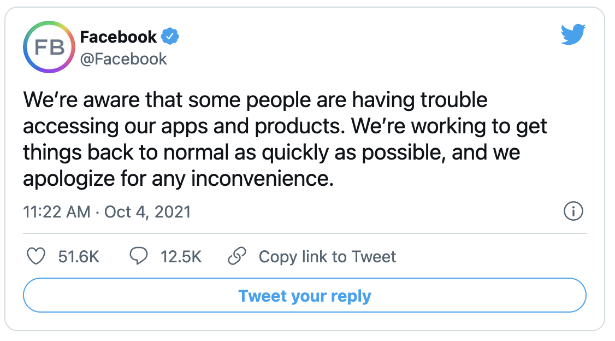
Task: Open the Facebook display name
Action: click(118, 37)
